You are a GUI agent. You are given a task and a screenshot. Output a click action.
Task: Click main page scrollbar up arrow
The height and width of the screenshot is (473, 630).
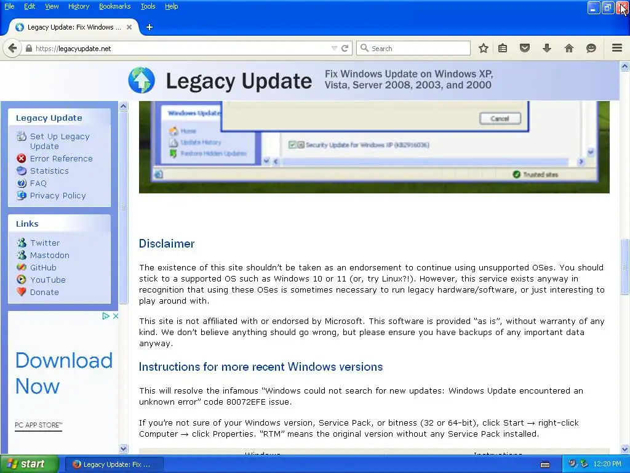tap(625, 66)
